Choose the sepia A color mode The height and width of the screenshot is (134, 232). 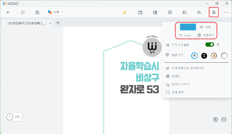coord(214,56)
